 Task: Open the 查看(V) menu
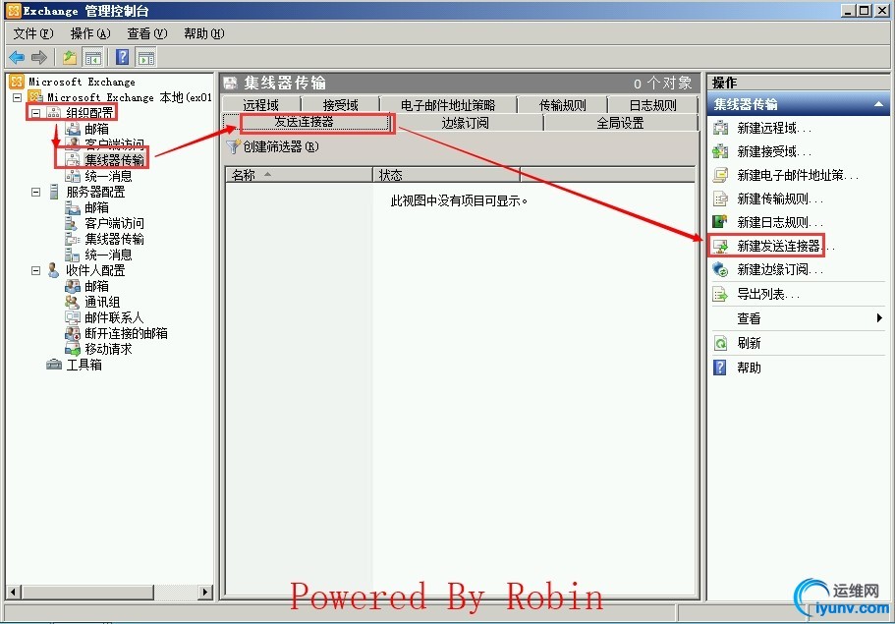pyautogui.click(x=147, y=33)
